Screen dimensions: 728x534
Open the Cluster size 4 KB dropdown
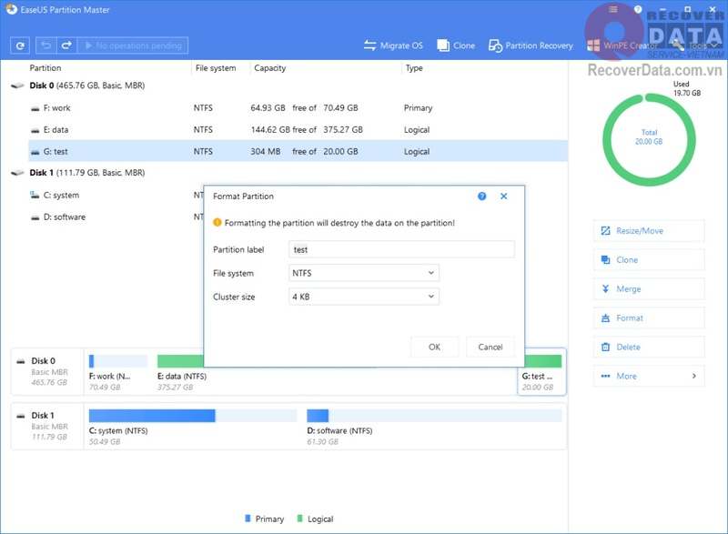click(364, 297)
